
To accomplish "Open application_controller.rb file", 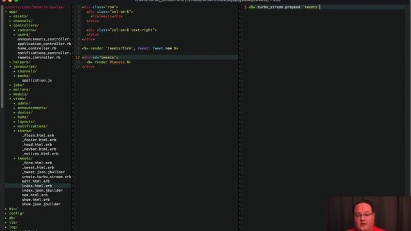I will point(44,44).
